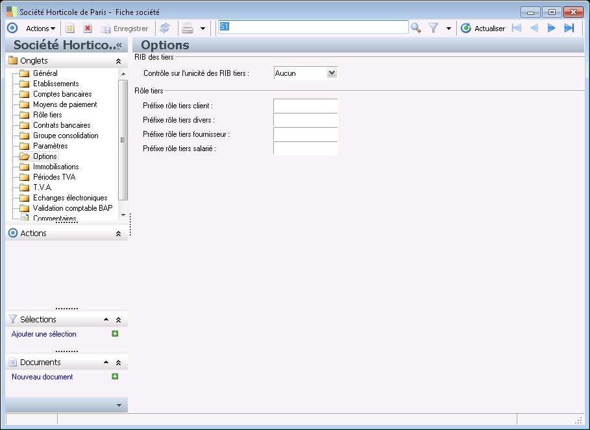Click the search field containing S1
The width and height of the screenshot is (590, 430).
313,27
